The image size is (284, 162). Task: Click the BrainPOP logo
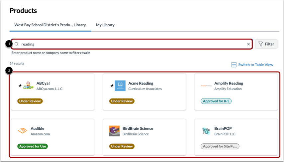pos(206,131)
